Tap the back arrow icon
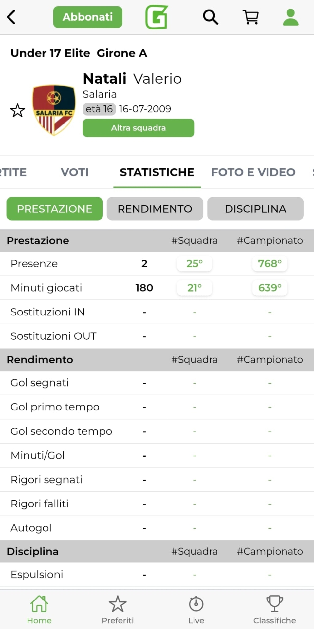Viewport: 314px width, 629px height. tap(11, 17)
